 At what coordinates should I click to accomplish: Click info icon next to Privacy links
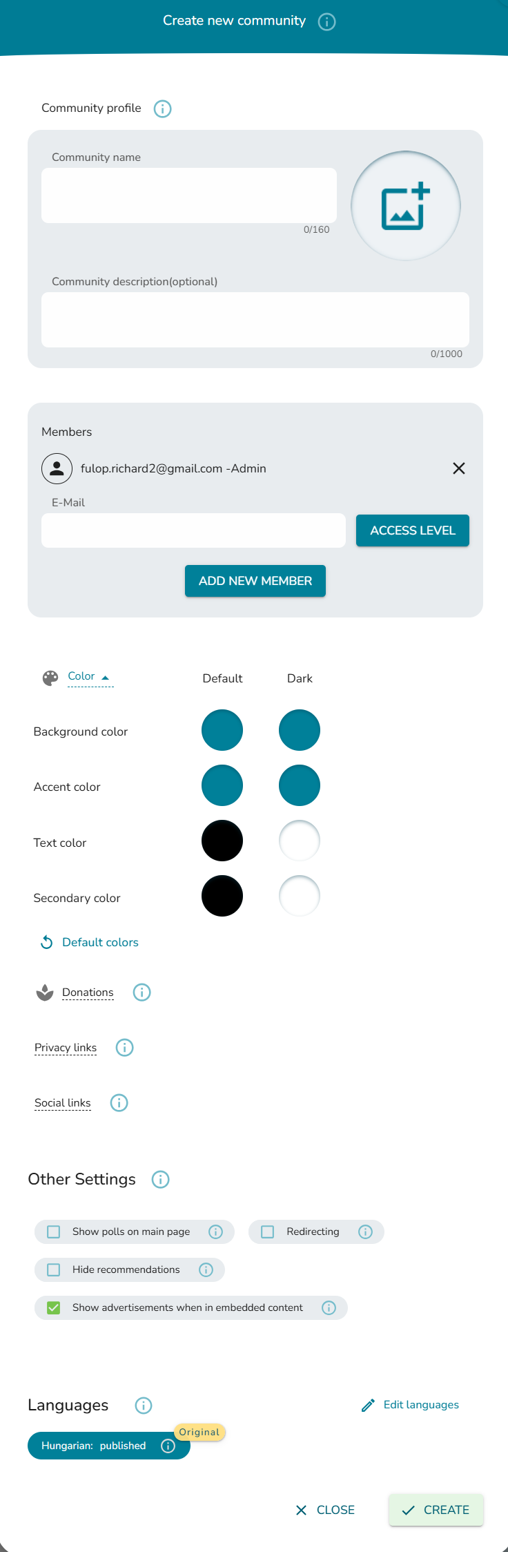pyautogui.click(x=124, y=1048)
